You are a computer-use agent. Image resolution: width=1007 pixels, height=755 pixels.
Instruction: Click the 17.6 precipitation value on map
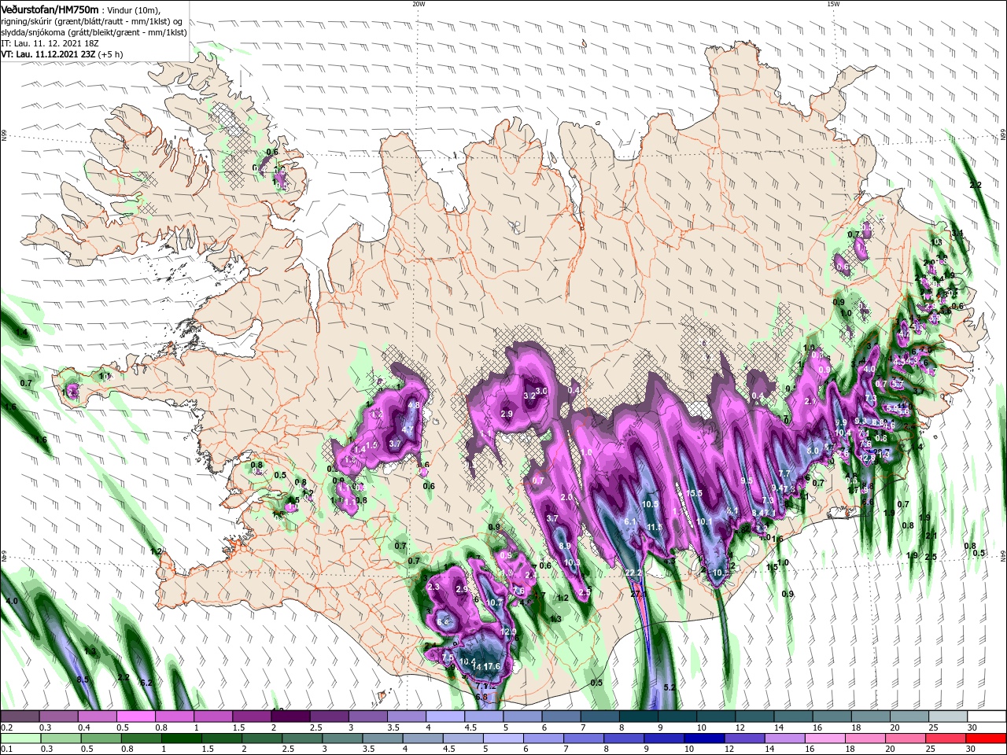point(492,666)
